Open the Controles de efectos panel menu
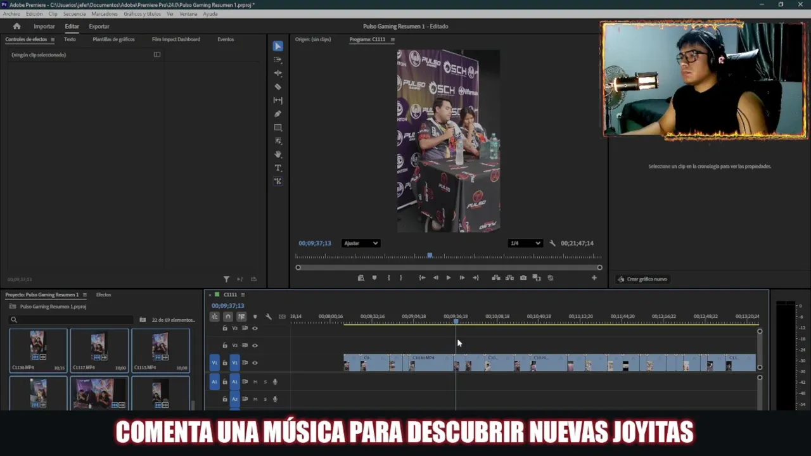The width and height of the screenshot is (811, 456). [52, 39]
